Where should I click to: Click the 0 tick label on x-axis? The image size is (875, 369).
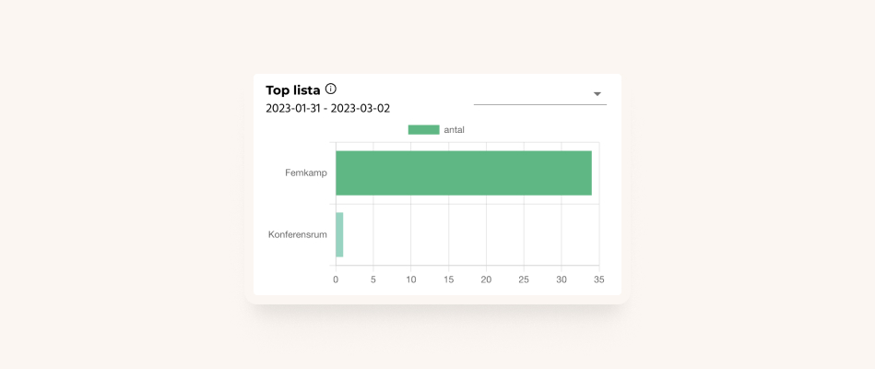point(336,279)
